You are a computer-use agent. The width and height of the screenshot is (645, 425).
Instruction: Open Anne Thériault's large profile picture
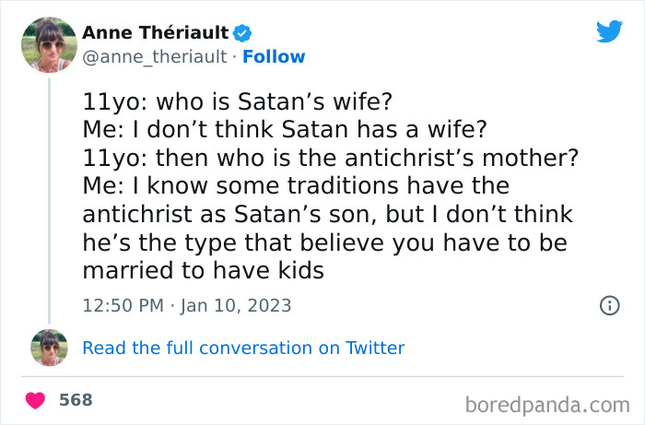pyautogui.click(x=49, y=44)
